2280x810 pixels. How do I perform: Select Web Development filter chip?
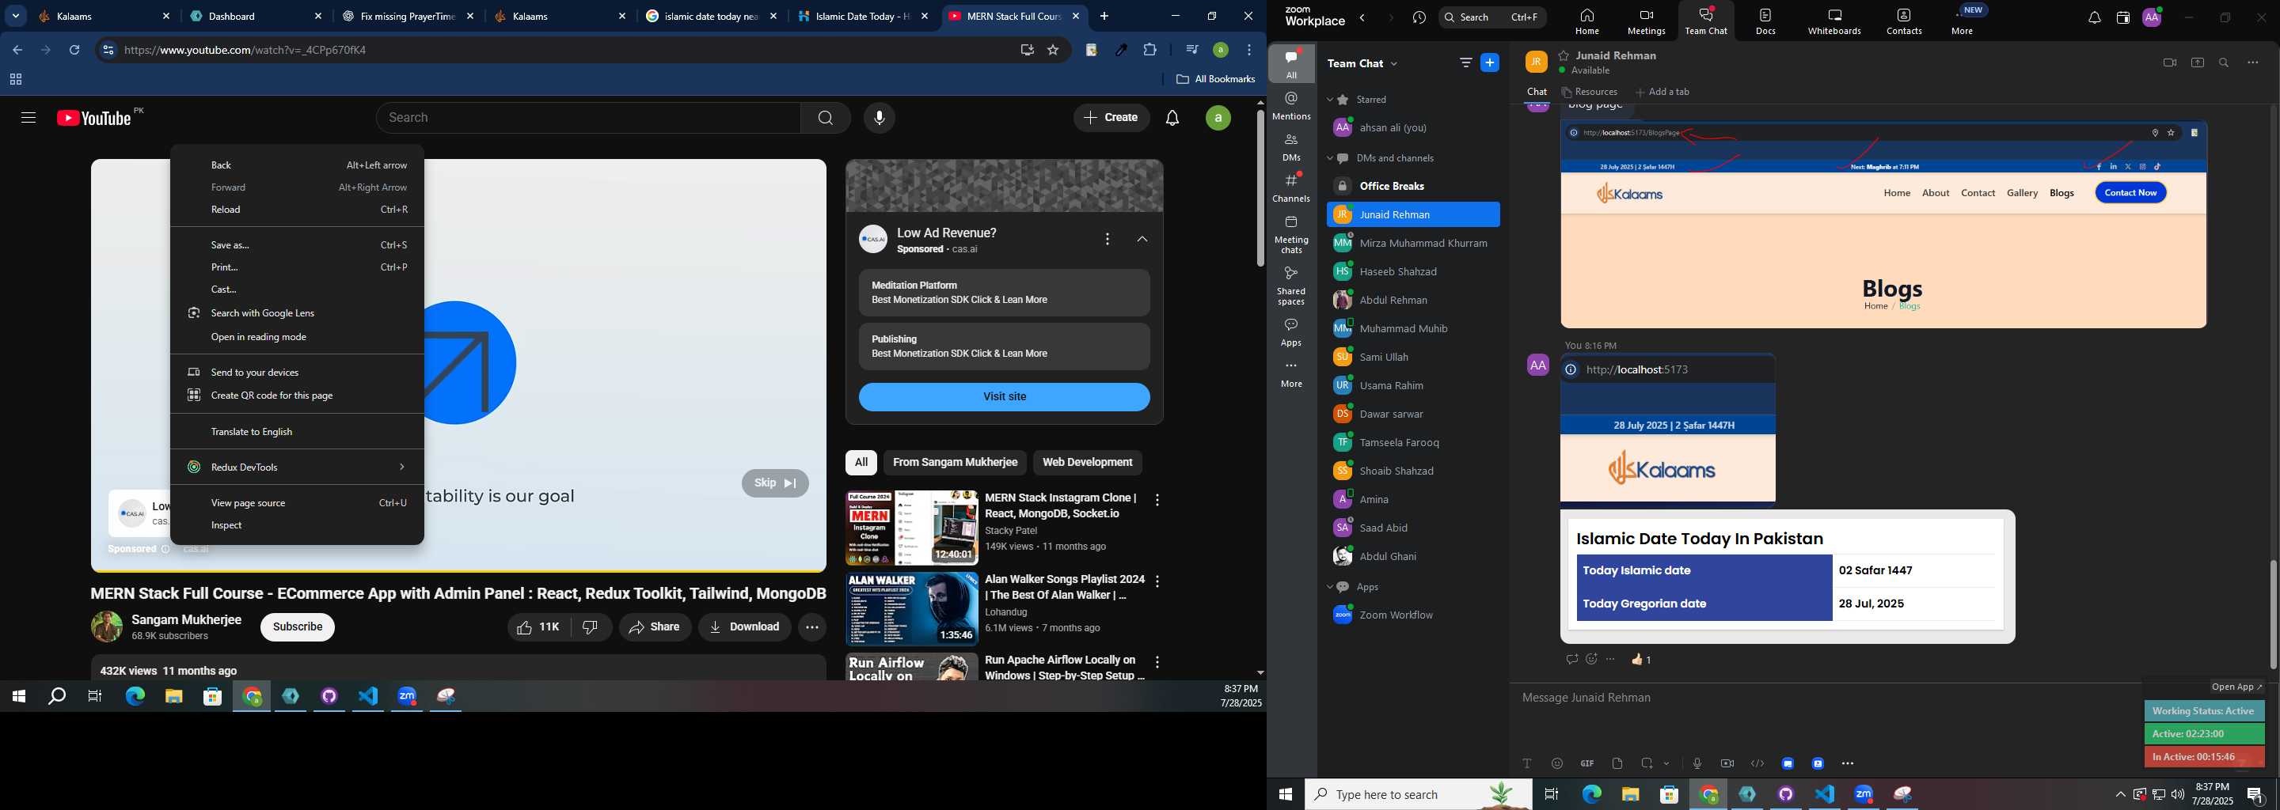1087,463
